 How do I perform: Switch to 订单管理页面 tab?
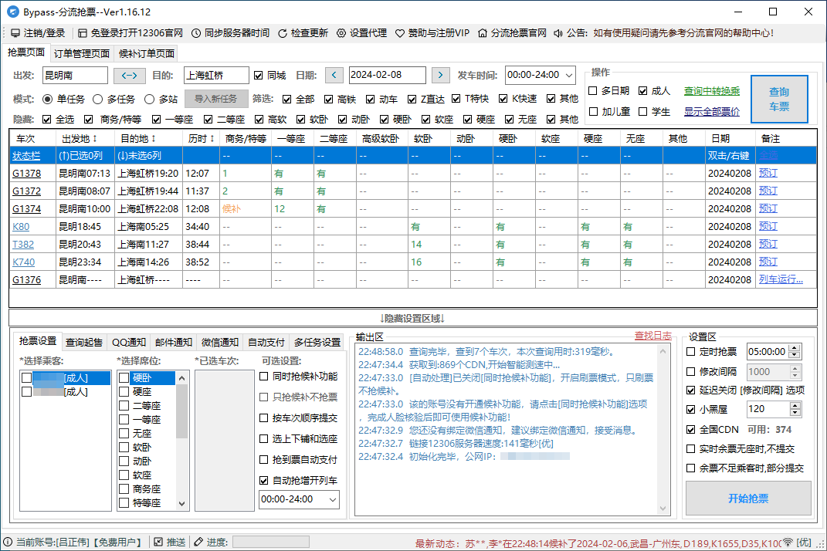pyautogui.click(x=82, y=54)
